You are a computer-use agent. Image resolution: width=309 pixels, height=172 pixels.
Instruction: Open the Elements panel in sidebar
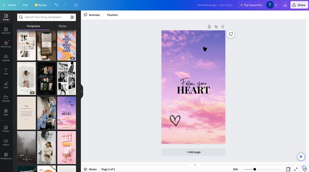pos(6,30)
